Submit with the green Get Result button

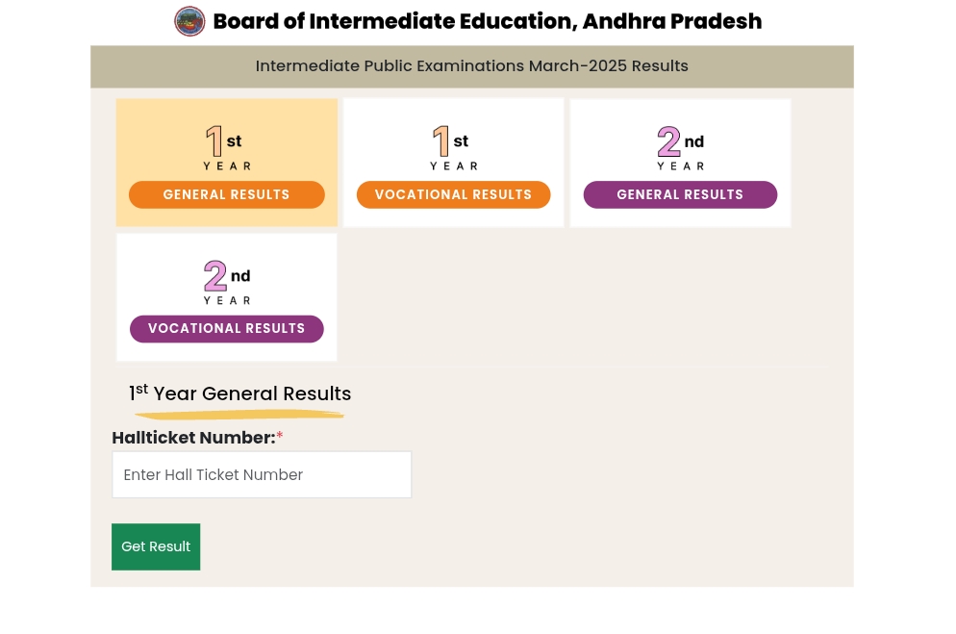(156, 546)
